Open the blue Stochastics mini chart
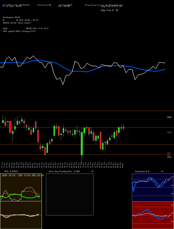The width and height of the screenshot is (174, 229). pyautogui.click(x=153, y=187)
